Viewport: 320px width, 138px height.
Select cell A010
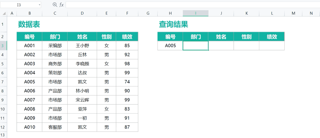coord(30,127)
